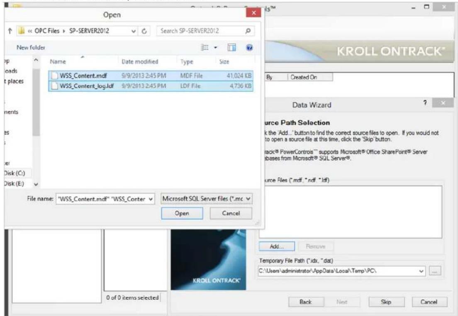Viewport: 458px width, 316px height.
Task: Click the search magnifier icon
Action: pos(248,31)
